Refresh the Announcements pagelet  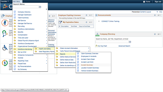click(x=155, y=15)
